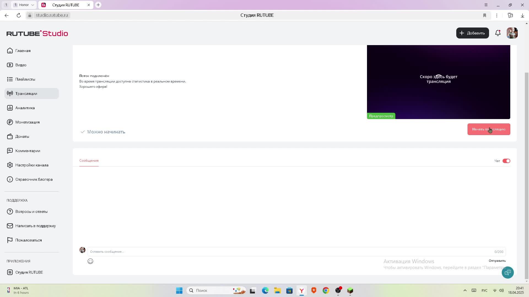Click the Написать в поддержку envelope icon
Viewport: 529px width, 297px height.
pyautogui.click(x=10, y=226)
